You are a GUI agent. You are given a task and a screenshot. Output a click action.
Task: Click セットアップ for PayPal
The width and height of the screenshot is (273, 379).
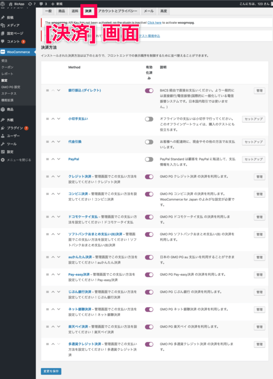[x=253, y=159]
